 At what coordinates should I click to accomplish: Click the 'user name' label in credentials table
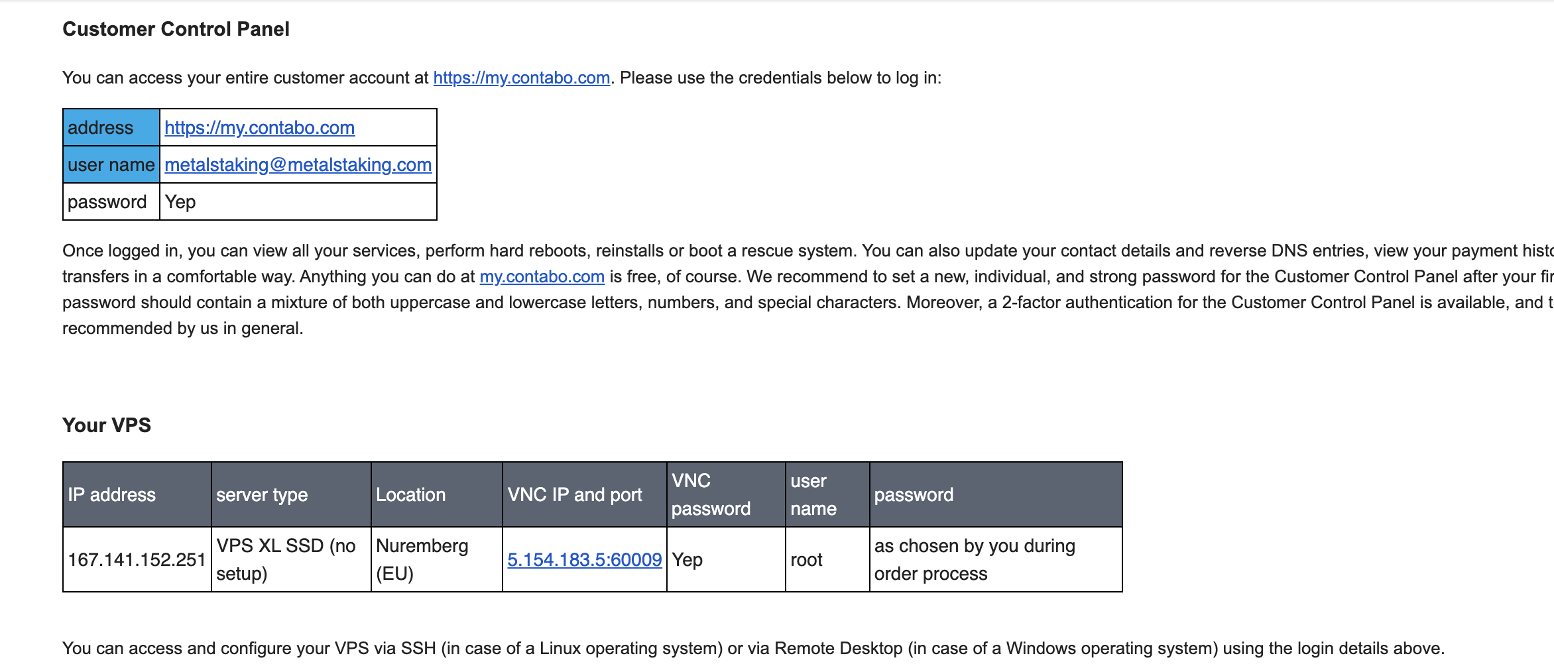pyautogui.click(x=111, y=165)
